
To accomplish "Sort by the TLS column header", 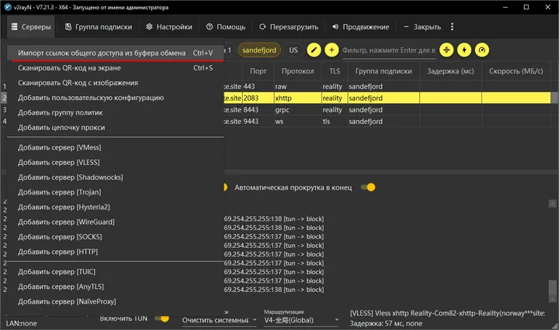I will [x=335, y=71].
